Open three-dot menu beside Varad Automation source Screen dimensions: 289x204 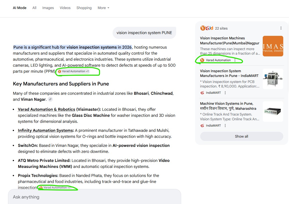pyautogui.click(x=235, y=60)
